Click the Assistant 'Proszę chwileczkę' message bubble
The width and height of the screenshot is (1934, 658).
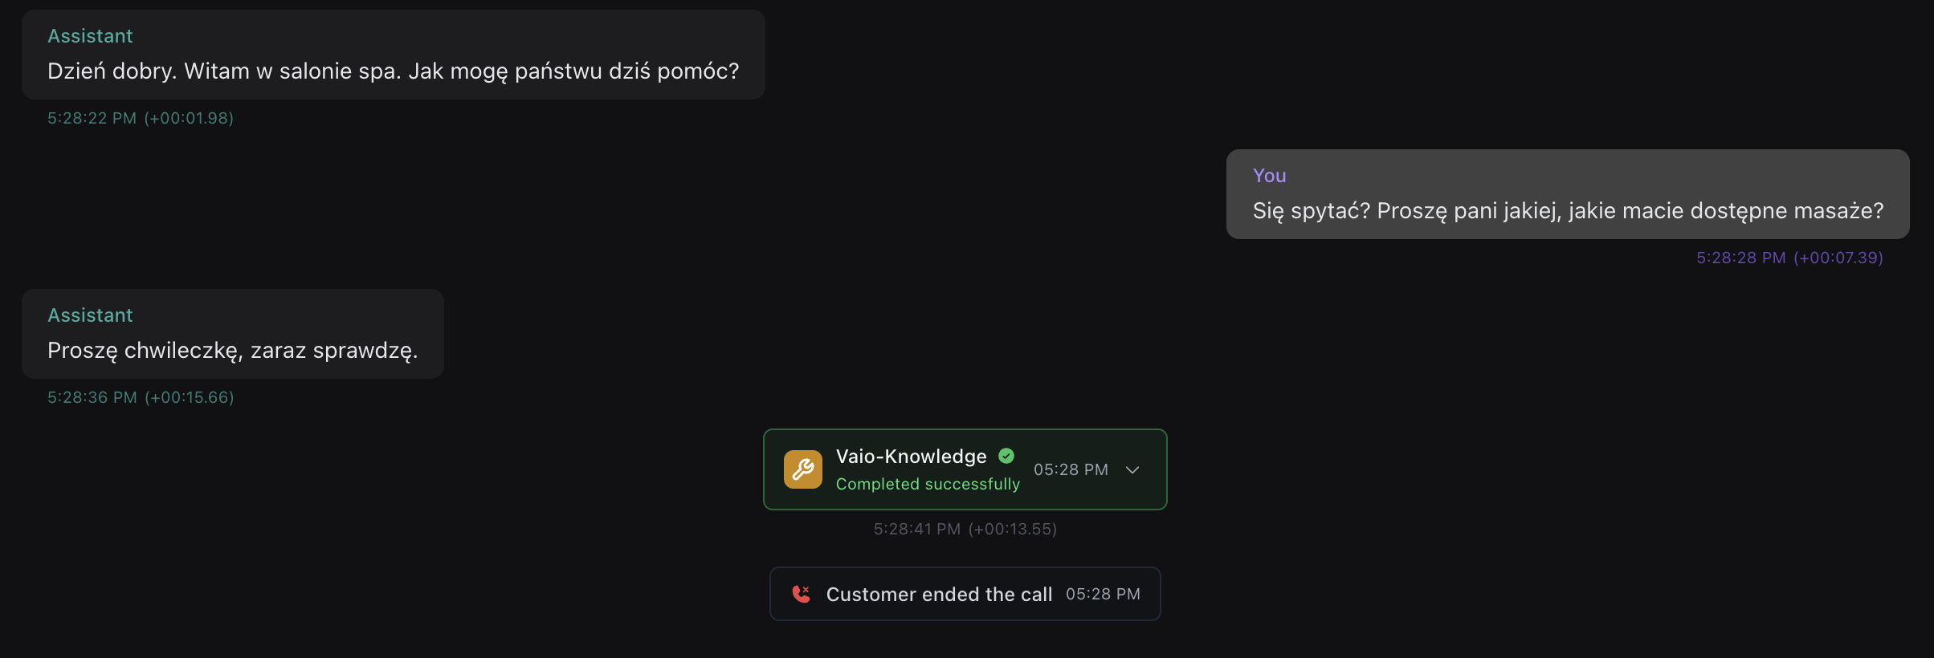coord(232,351)
